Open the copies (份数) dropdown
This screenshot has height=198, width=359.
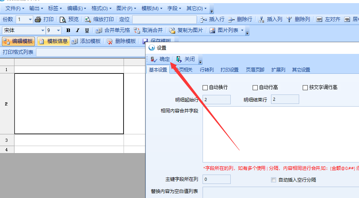[x=30, y=20]
